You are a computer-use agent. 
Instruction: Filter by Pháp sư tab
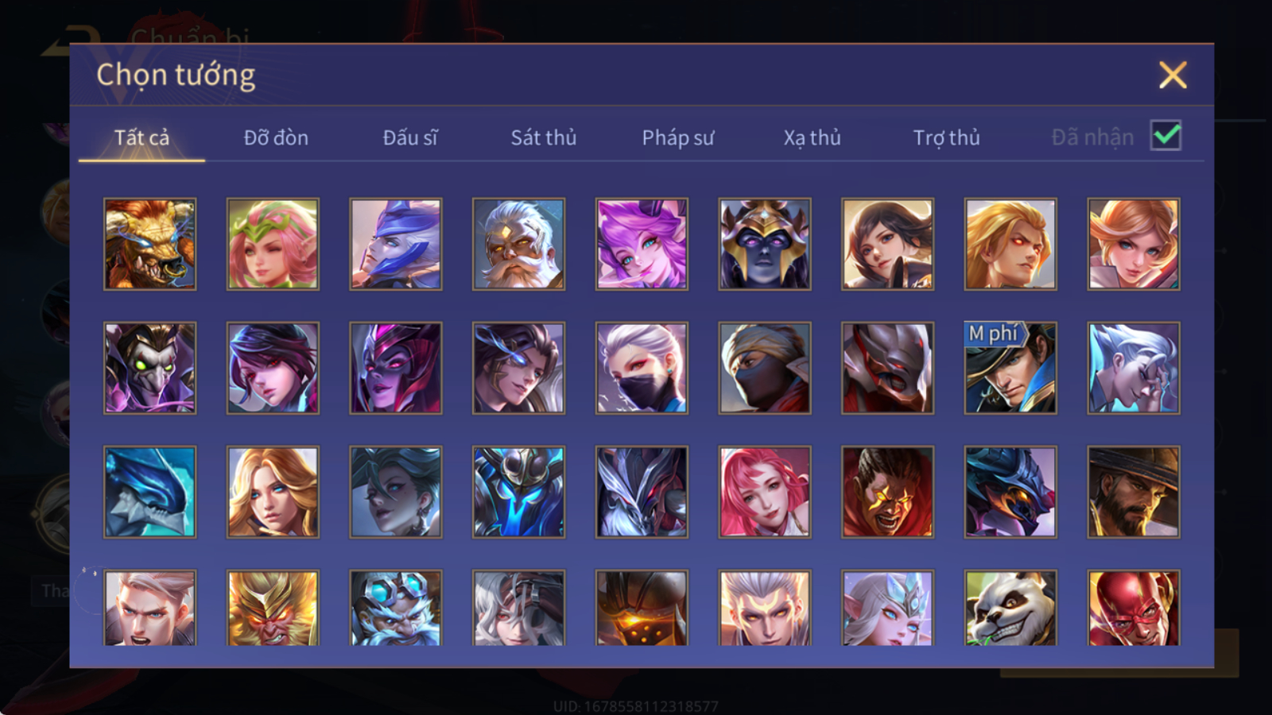tap(678, 137)
